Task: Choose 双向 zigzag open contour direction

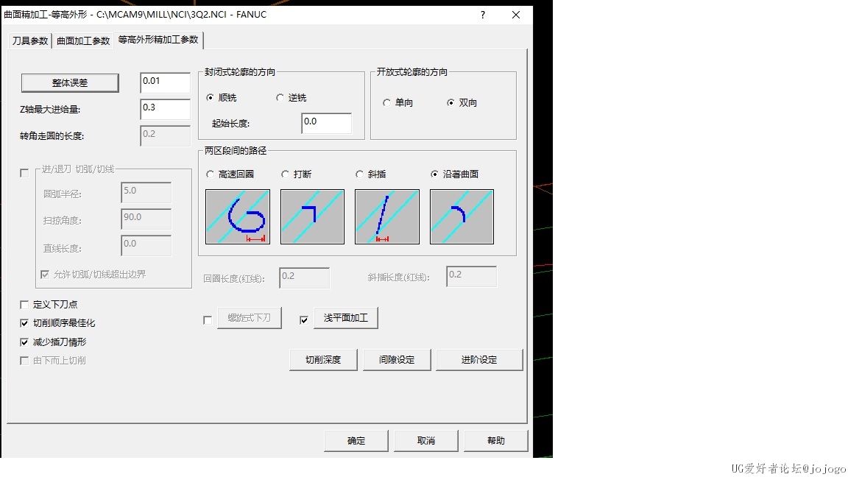Action: 451,102
